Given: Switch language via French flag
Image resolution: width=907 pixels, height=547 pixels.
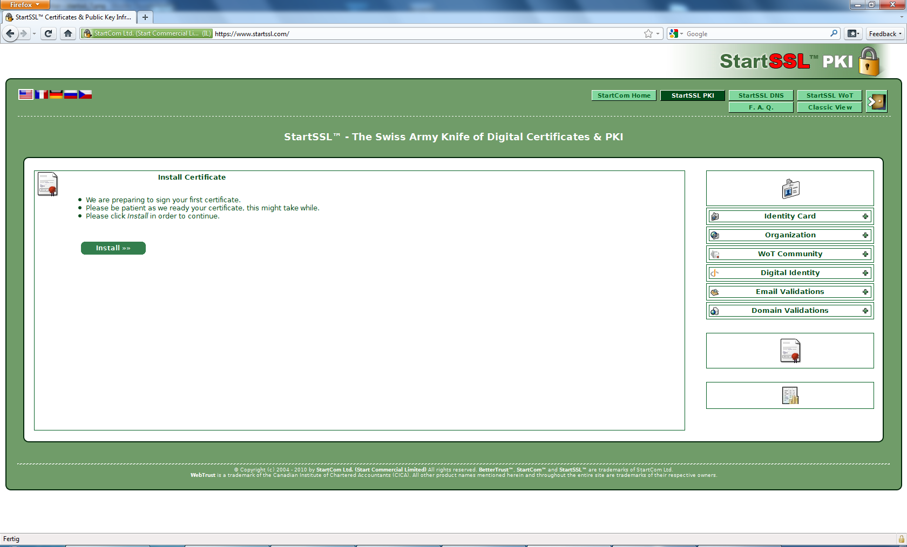Looking at the screenshot, I should coord(41,94).
